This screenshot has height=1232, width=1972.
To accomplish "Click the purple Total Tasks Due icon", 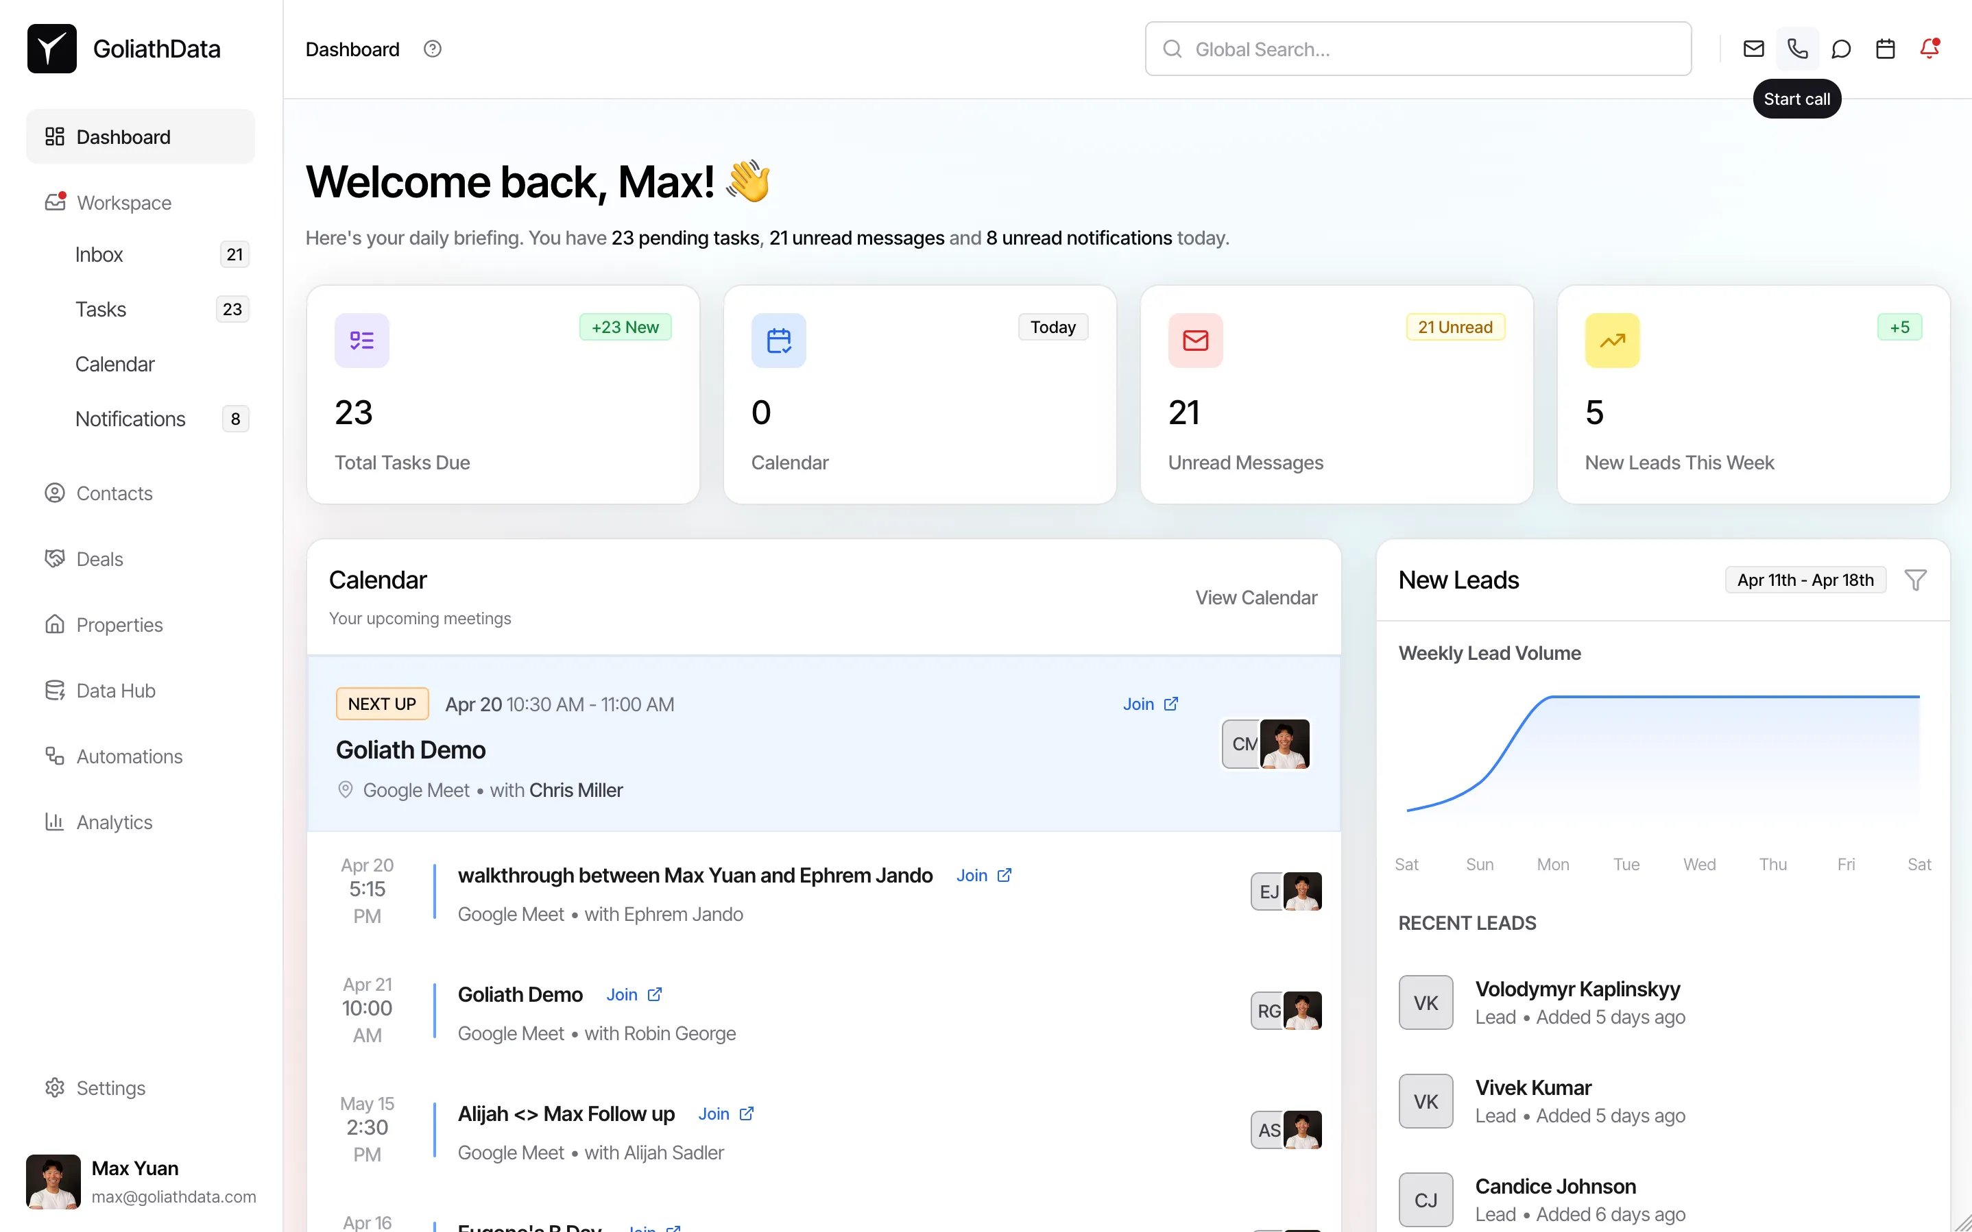I will pos(361,341).
